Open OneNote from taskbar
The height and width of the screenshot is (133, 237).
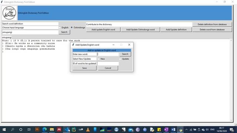(166, 130)
